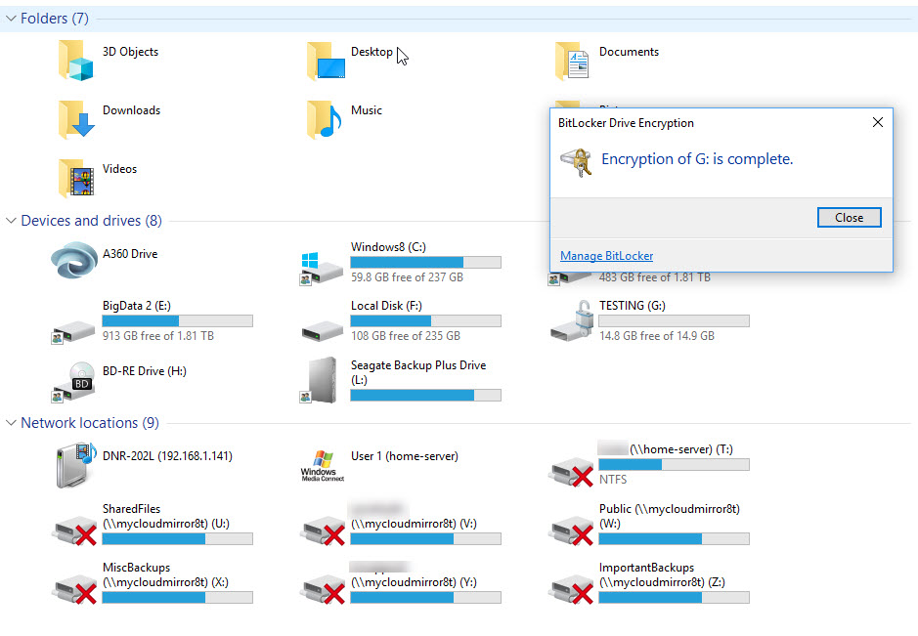Select the A360 Drive icon

pyautogui.click(x=74, y=261)
